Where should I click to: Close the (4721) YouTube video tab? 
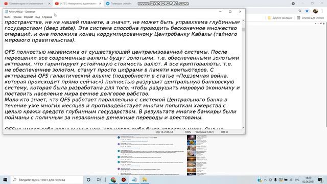point(100,4)
